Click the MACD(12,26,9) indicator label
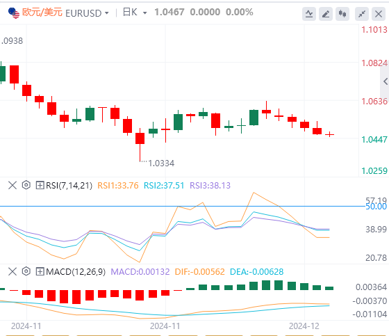 tap(76, 271)
